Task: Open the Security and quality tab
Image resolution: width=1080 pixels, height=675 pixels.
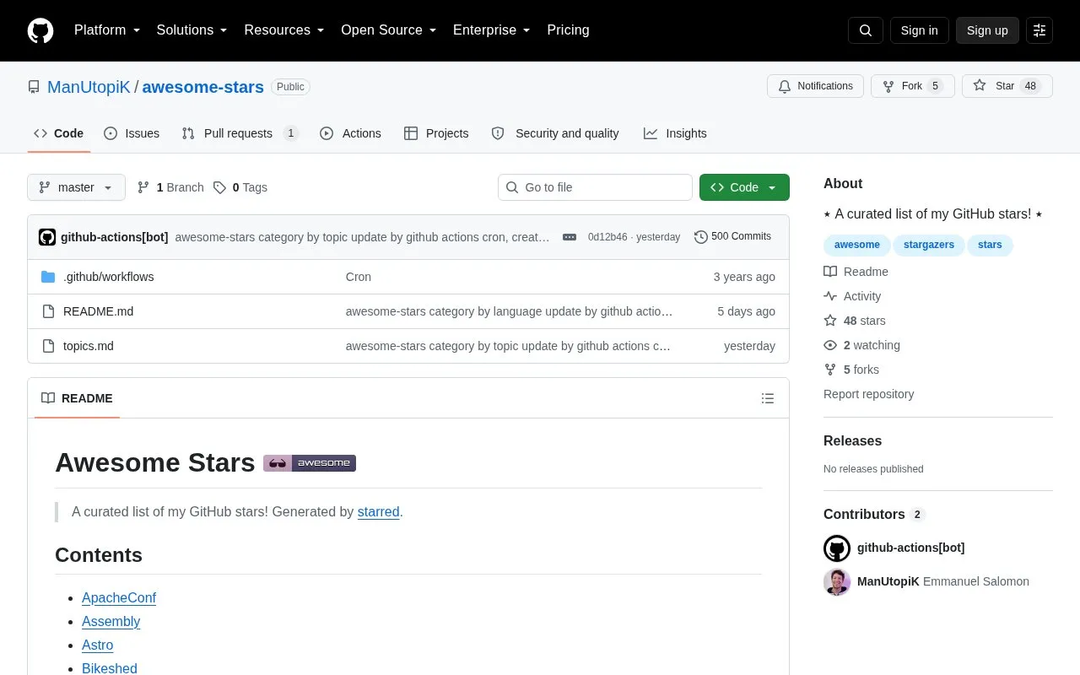Action: point(555,133)
